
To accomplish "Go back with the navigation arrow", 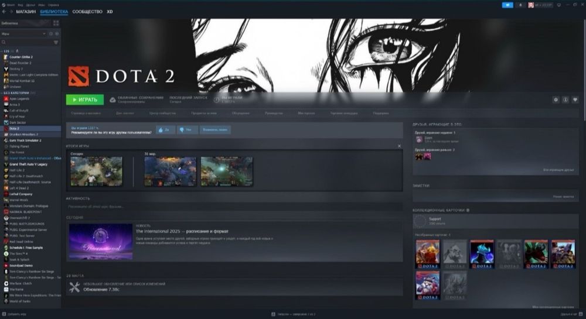I will coord(4,12).
